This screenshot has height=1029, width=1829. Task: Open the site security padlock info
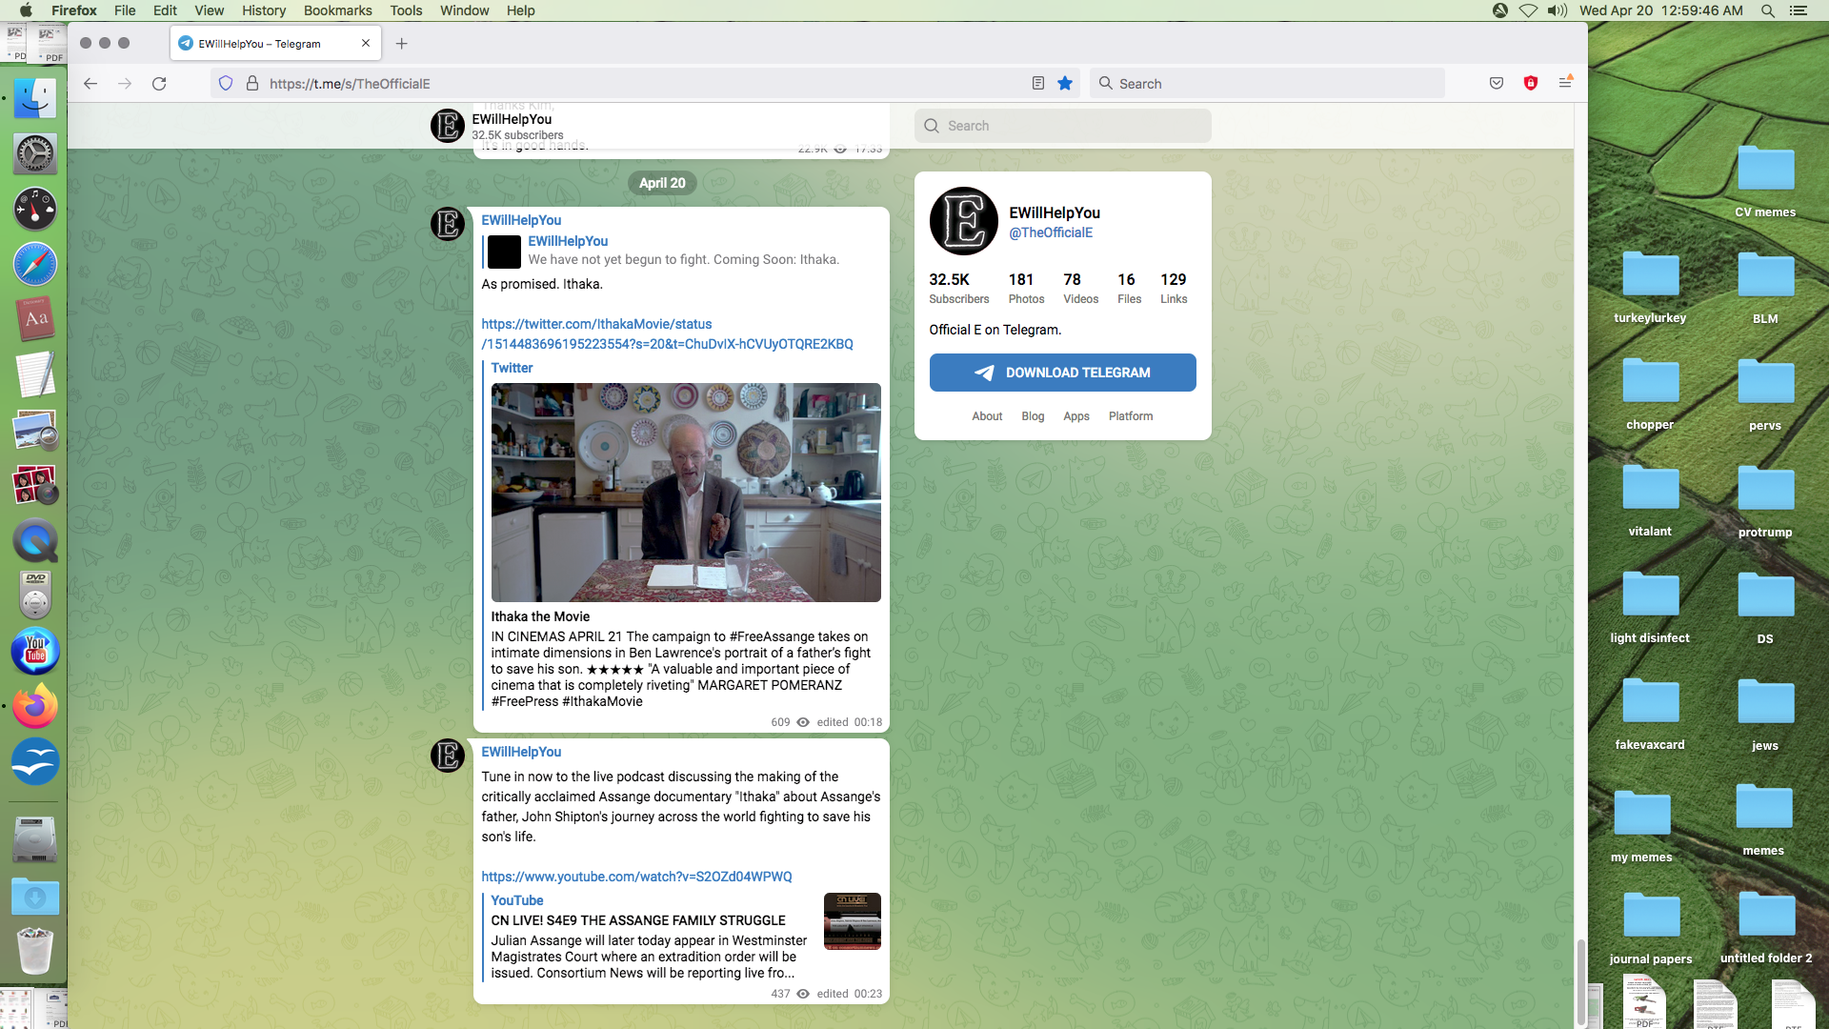[x=252, y=84]
